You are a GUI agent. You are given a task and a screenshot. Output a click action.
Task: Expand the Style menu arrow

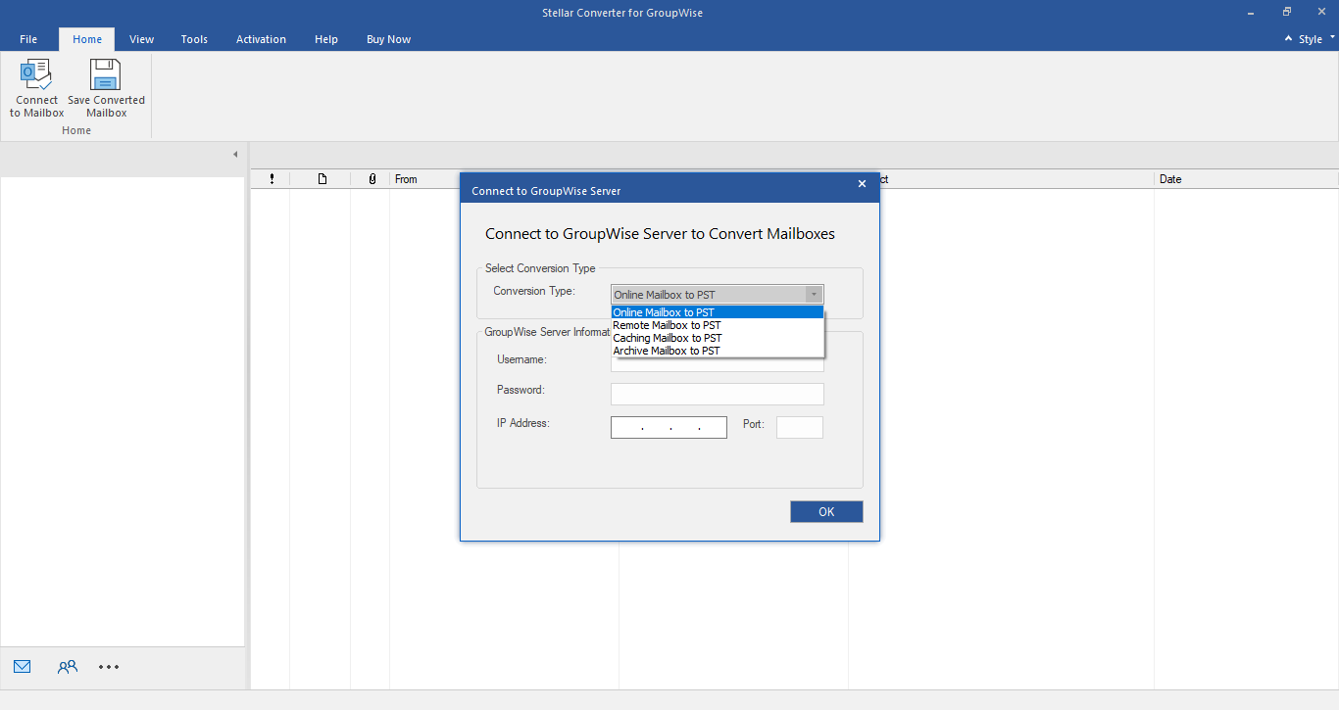tap(1333, 38)
